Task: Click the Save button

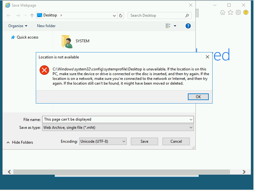Action: (x=144, y=141)
